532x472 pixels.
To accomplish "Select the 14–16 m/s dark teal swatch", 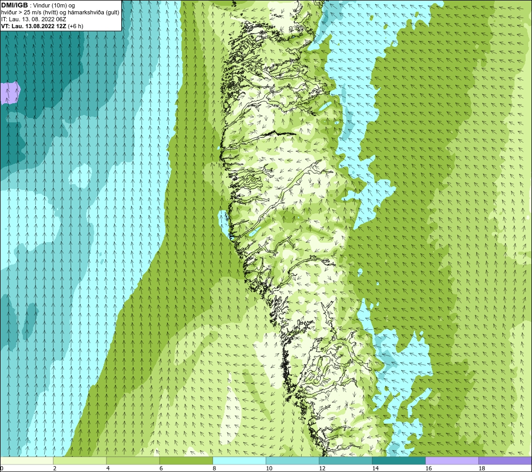I will pyautogui.click(x=398, y=460).
